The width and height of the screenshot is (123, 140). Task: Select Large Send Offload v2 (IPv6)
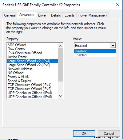[33, 65]
